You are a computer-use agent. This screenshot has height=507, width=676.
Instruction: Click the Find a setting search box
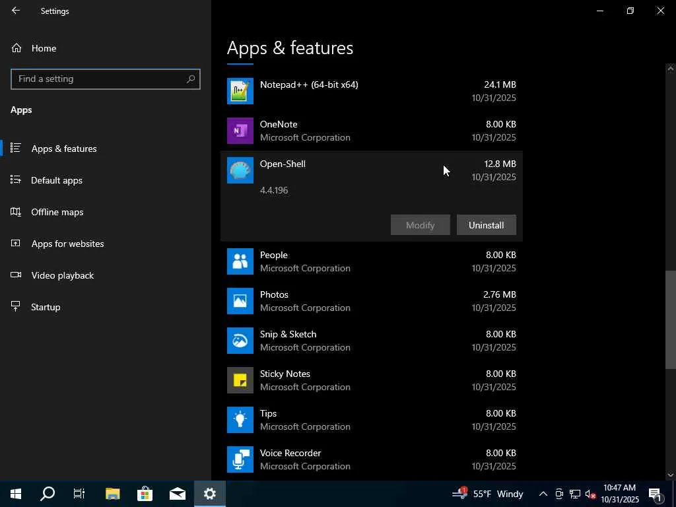[x=99, y=79]
